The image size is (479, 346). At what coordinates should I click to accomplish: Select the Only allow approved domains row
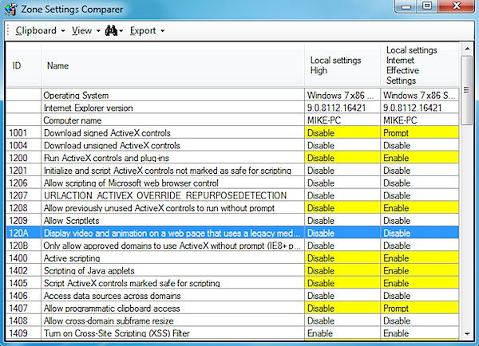[x=232, y=246]
